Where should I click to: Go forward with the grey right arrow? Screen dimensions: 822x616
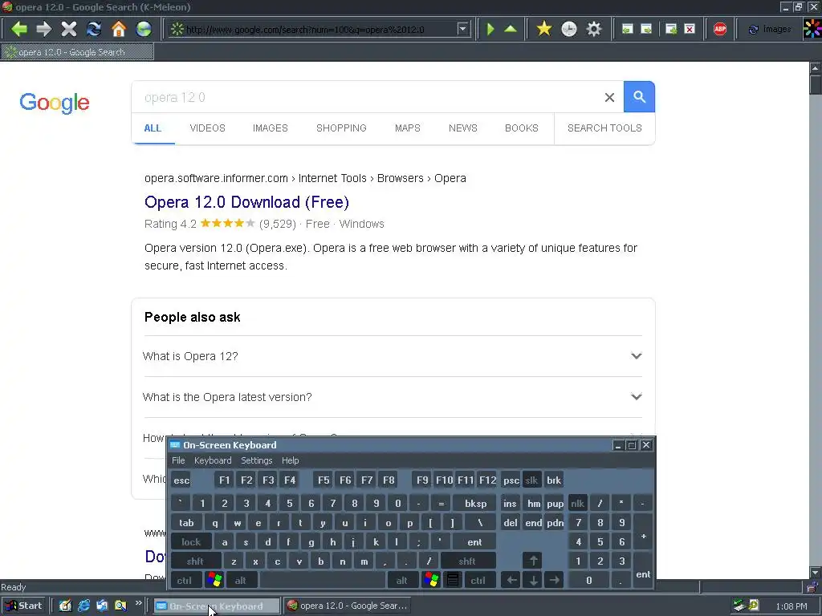(44, 29)
